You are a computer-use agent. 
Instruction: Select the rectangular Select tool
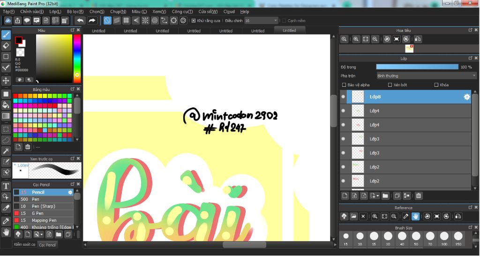coord(6,129)
